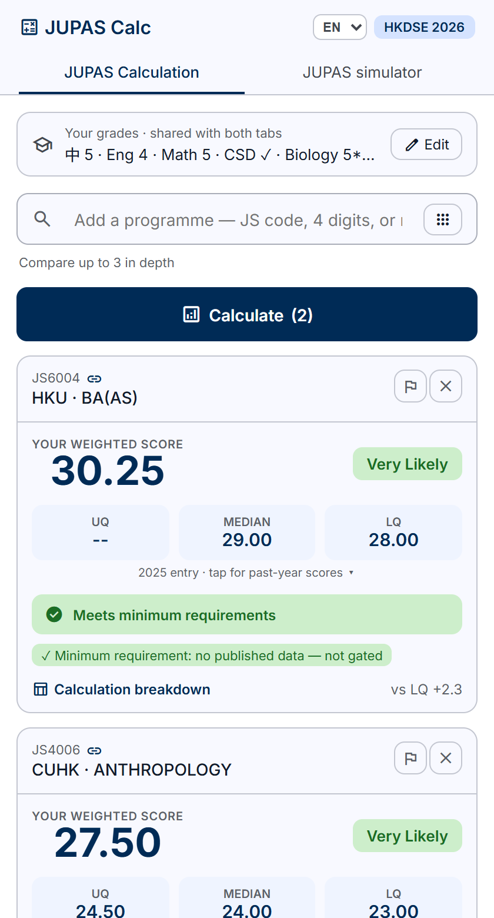494x918 pixels.
Task: Click the JS4006 code label
Action: pos(56,750)
